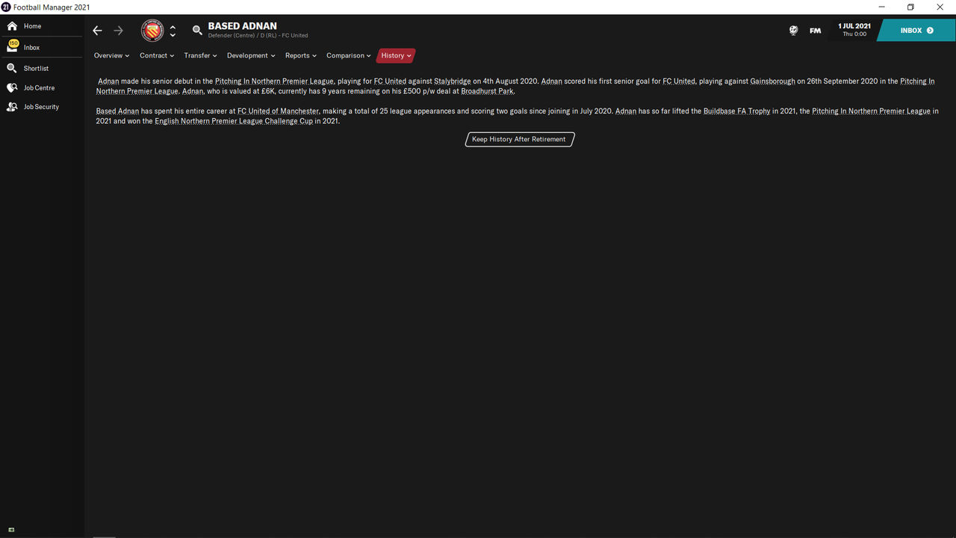
Task: Click the search magnifier beside player name
Action: pyautogui.click(x=197, y=31)
